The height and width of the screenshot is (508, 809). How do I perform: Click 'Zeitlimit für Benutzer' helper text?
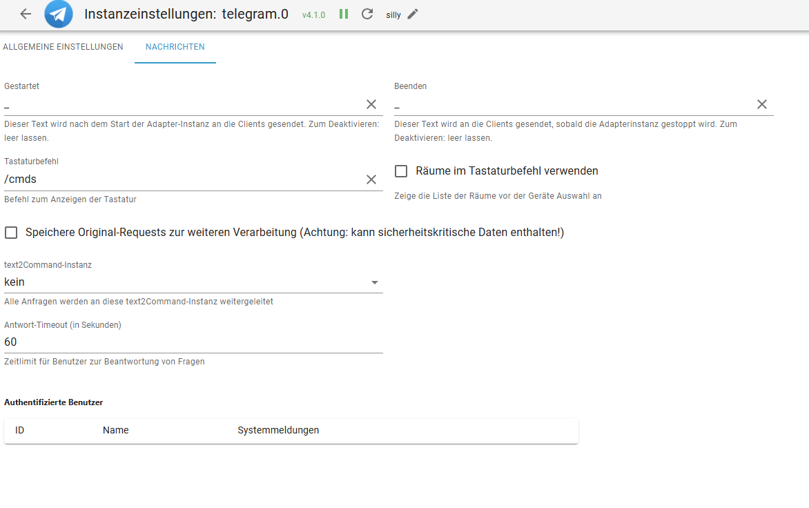[x=104, y=362]
